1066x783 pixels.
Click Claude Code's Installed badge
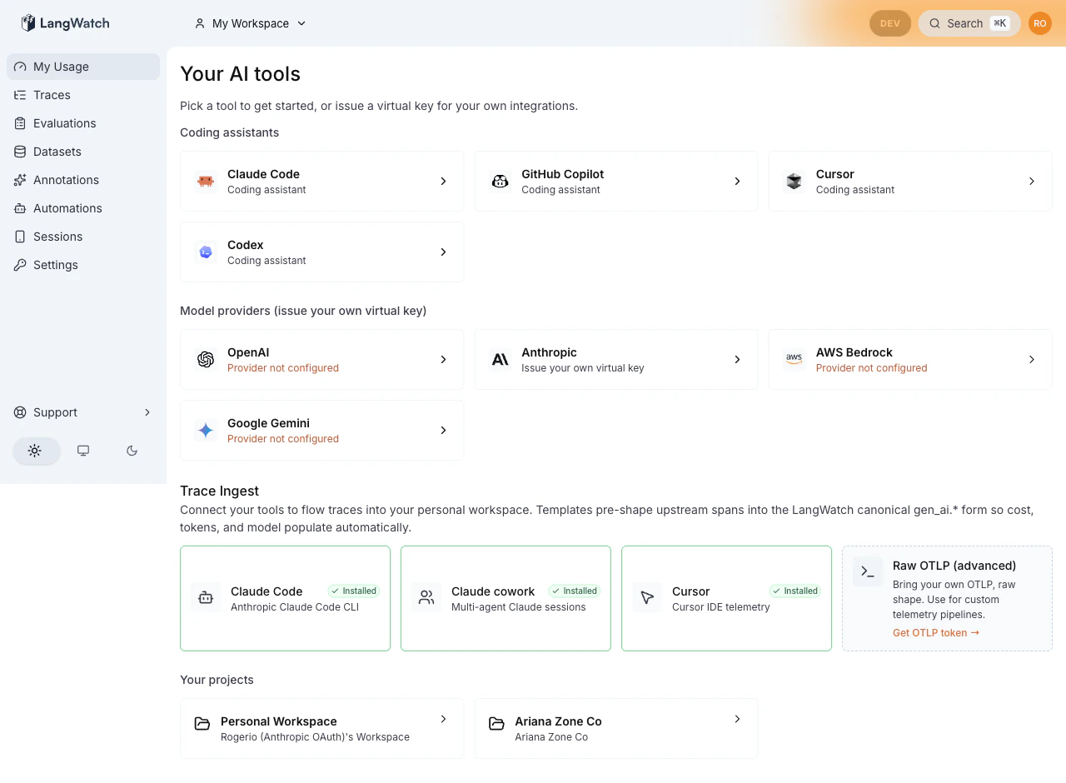coord(354,591)
